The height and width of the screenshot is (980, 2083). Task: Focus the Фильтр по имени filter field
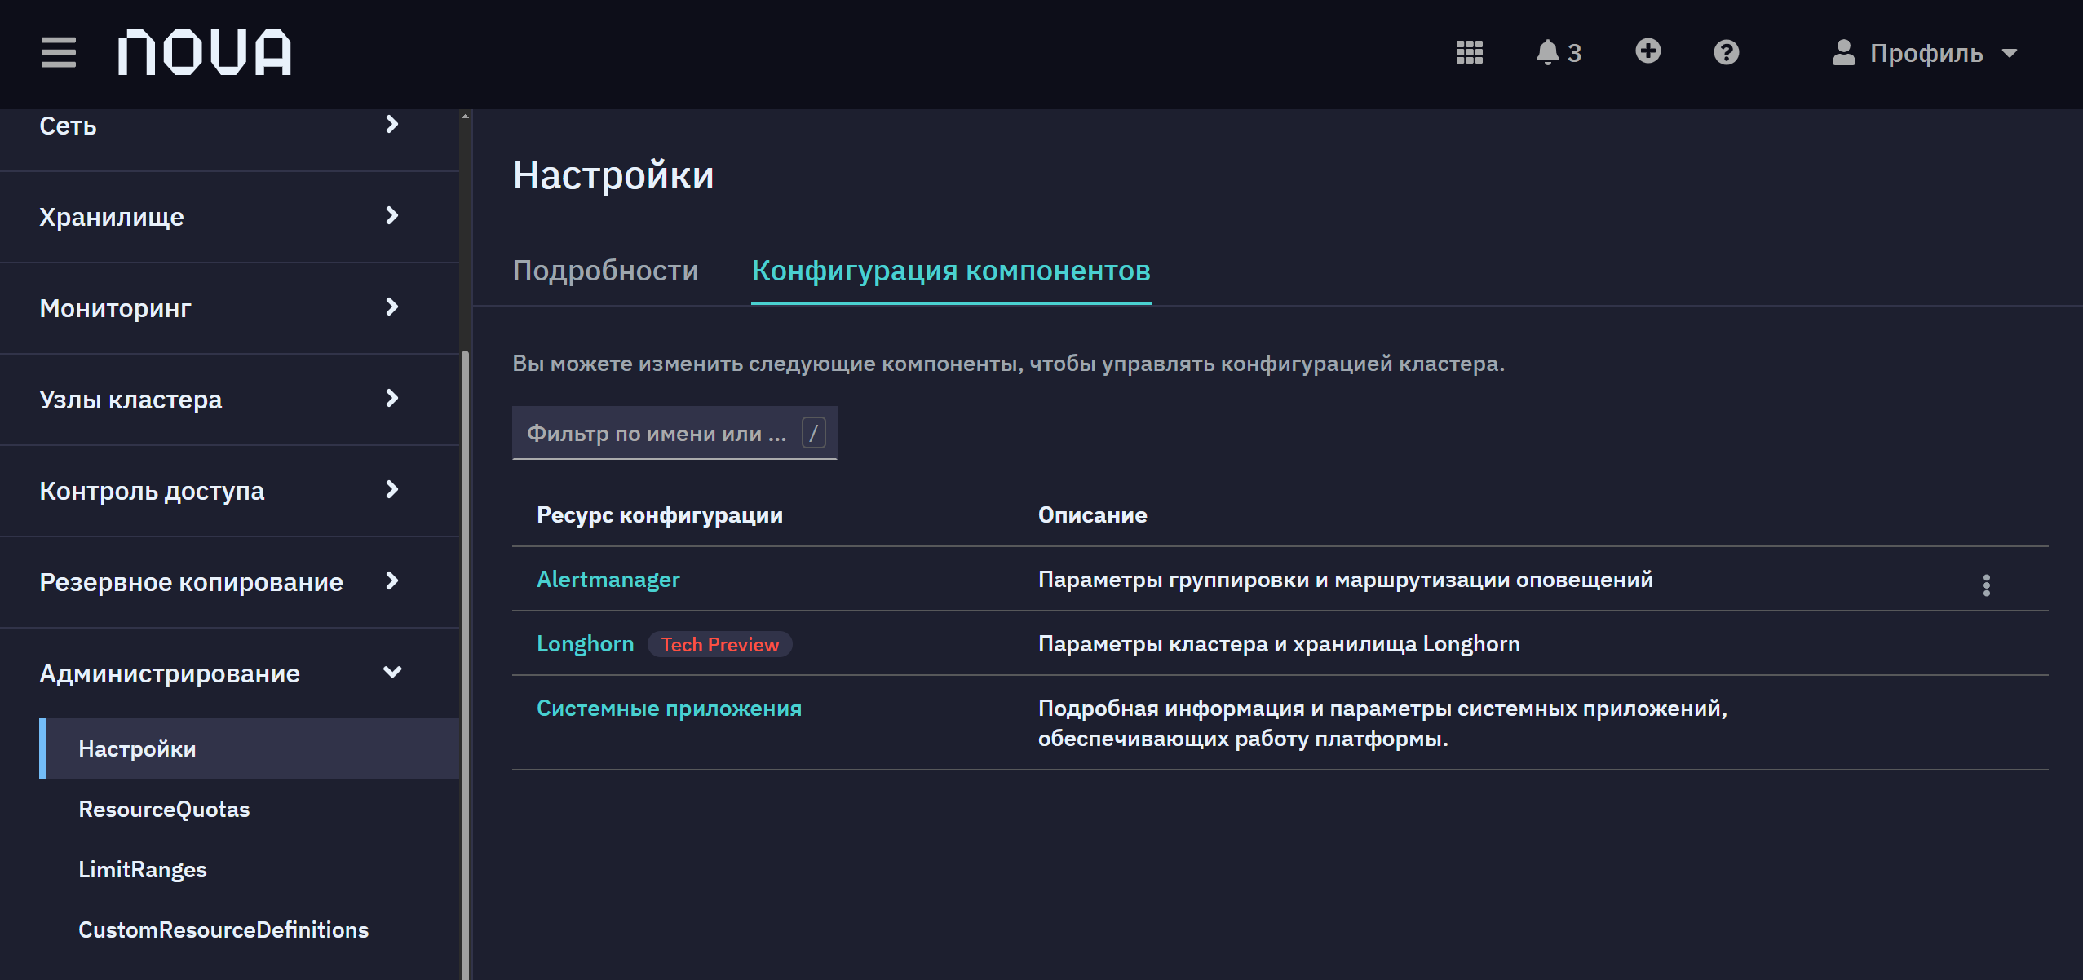(x=674, y=433)
